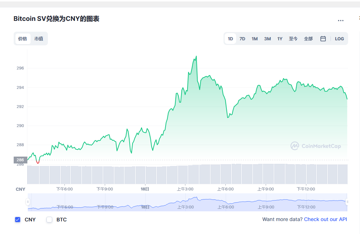Toggle LOG scale for the chart
The height and width of the screenshot is (234, 360).
[339, 39]
